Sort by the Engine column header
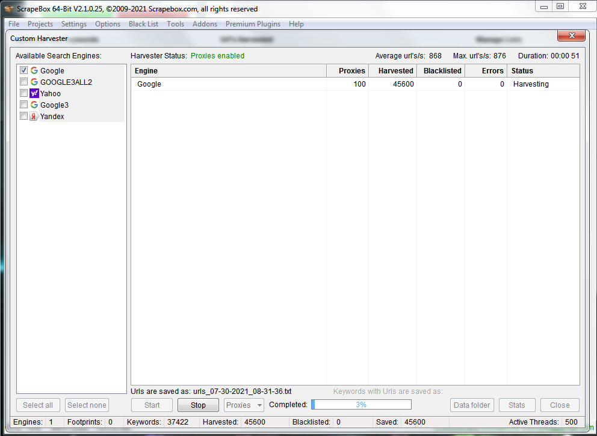The width and height of the screenshot is (597, 436). pos(229,71)
